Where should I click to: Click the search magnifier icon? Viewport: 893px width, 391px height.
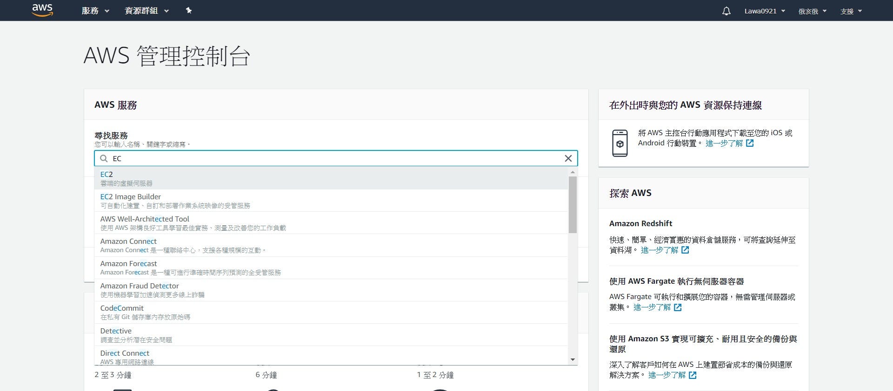[104, 158]
